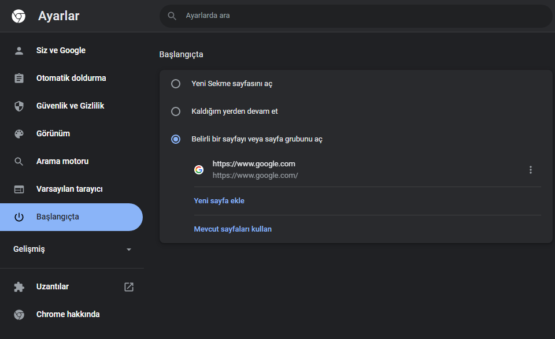Choose 'Belirli bir sayfayı veya sayfa grubunu aç'

pos(176,139)
